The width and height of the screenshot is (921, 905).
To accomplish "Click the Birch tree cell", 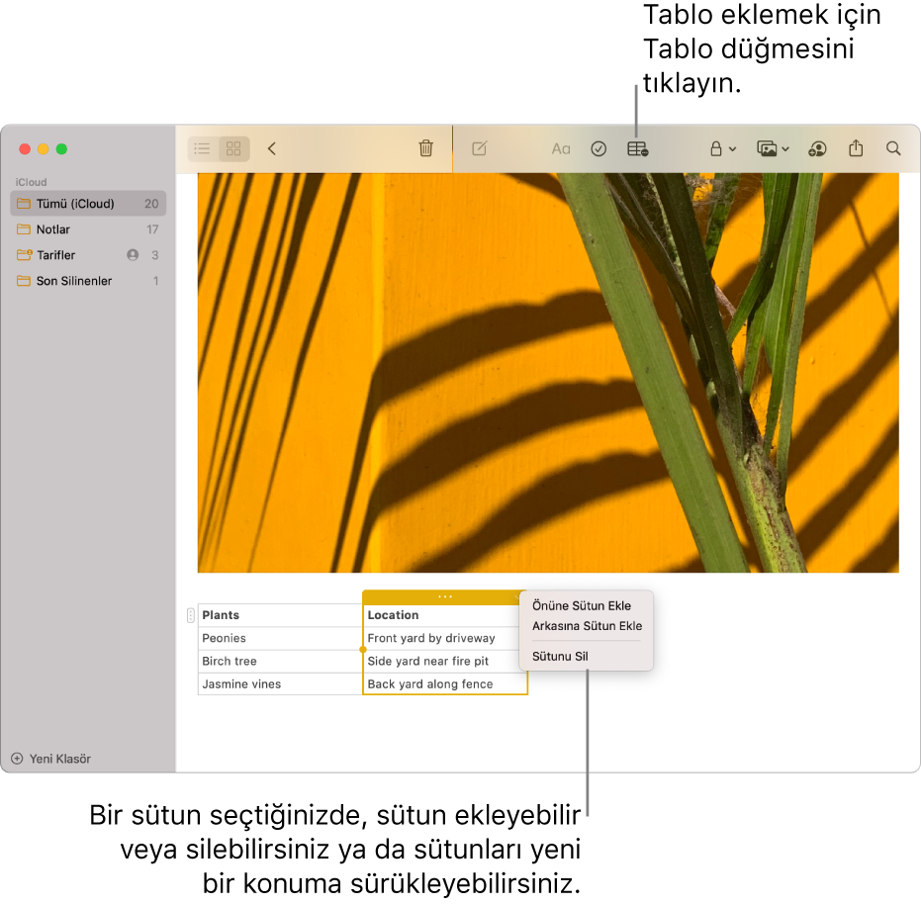I will (280, 662).
